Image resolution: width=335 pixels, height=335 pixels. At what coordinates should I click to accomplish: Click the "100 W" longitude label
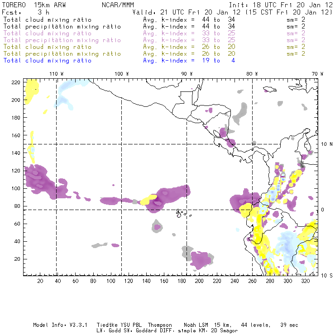(122, 74)
